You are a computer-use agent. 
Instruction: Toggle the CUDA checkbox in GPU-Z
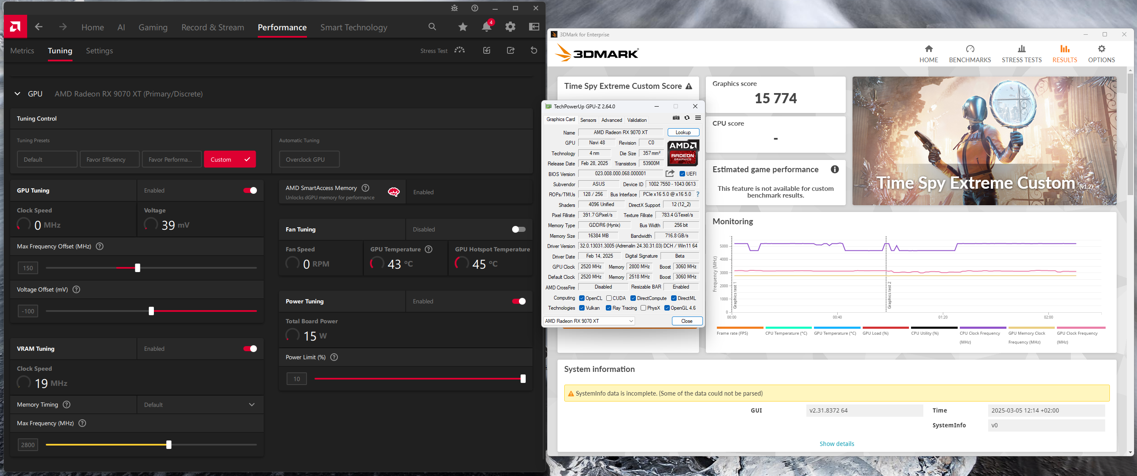click(x=609, y=298)
